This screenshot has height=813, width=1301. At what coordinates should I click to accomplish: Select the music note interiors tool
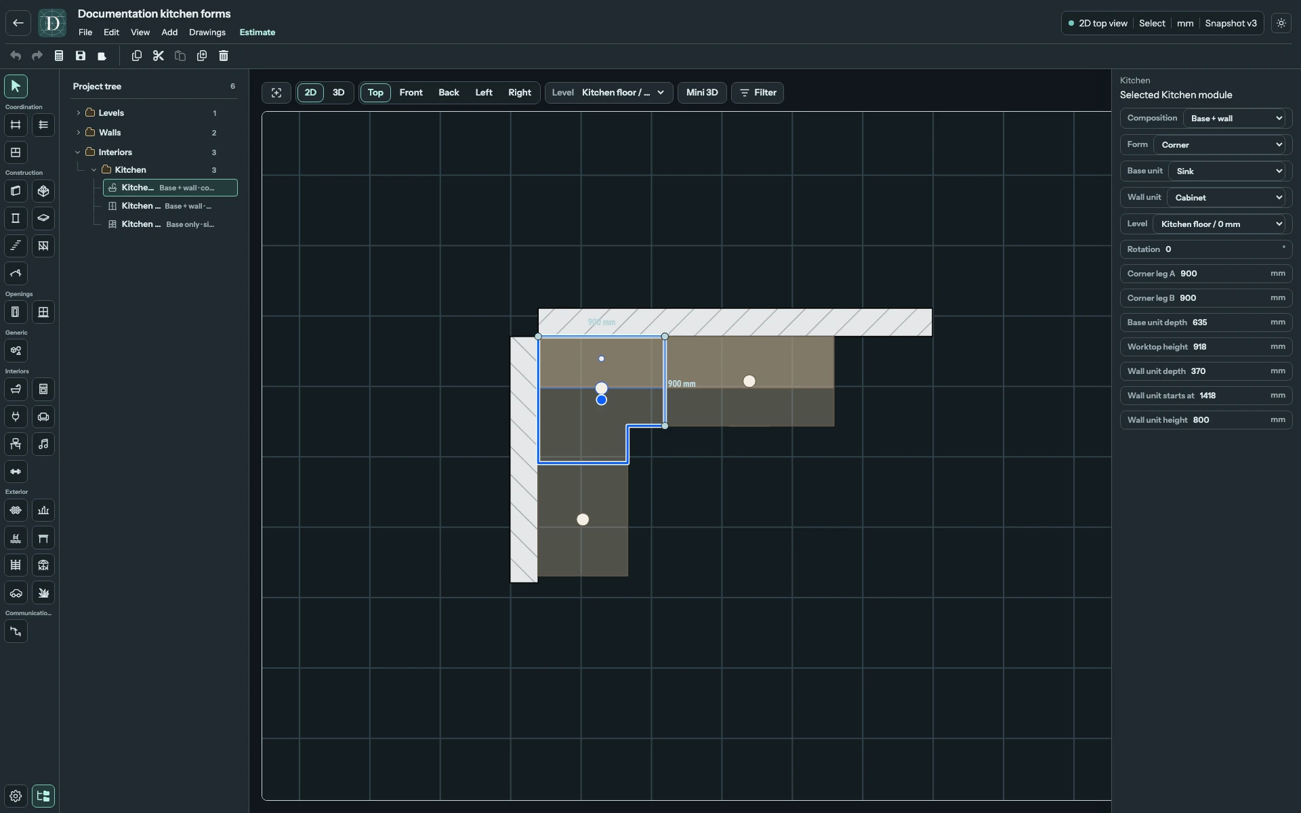tap(43, 444)
